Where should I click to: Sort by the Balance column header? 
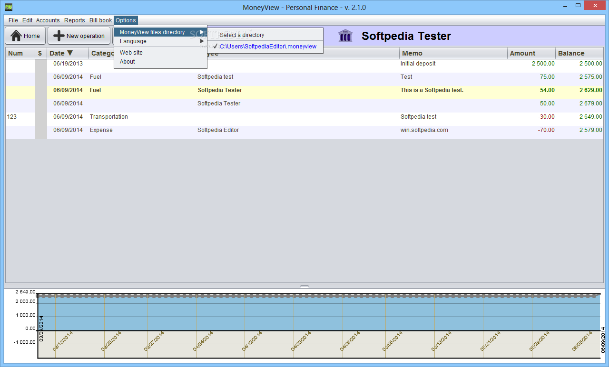click(x=580, y=53)
